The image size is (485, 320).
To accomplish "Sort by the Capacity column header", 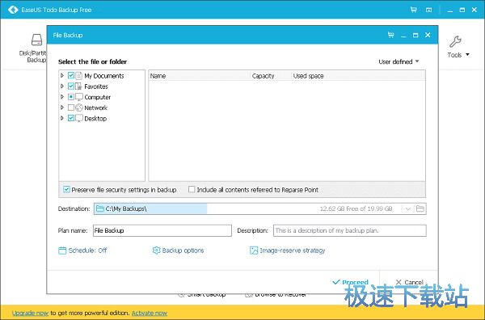I will tap(271, 76).
